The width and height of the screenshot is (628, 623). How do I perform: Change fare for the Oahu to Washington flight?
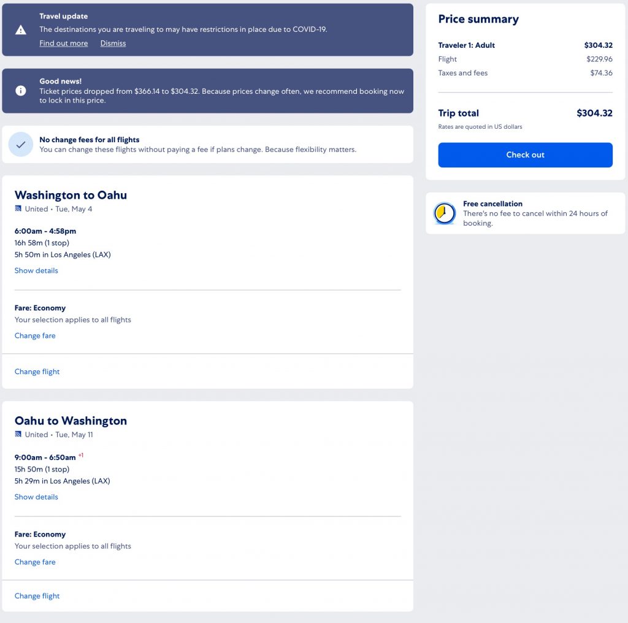35,562
